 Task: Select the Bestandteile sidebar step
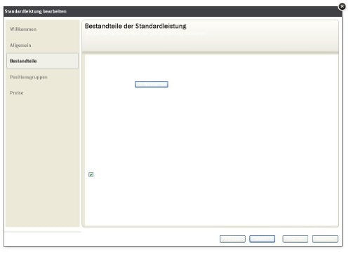pos(43,61)
